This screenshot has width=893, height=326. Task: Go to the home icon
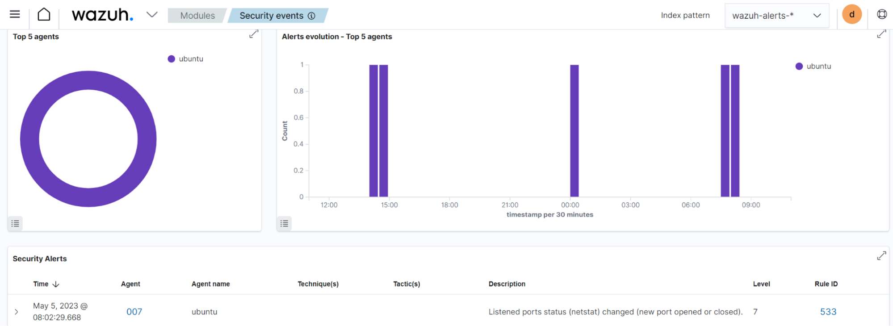click(x=44, y=14)
